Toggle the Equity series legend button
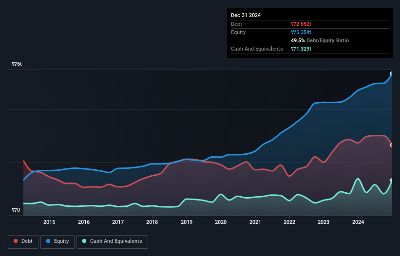The width and height of the screenshot is (400, 256). pos(57,241)
